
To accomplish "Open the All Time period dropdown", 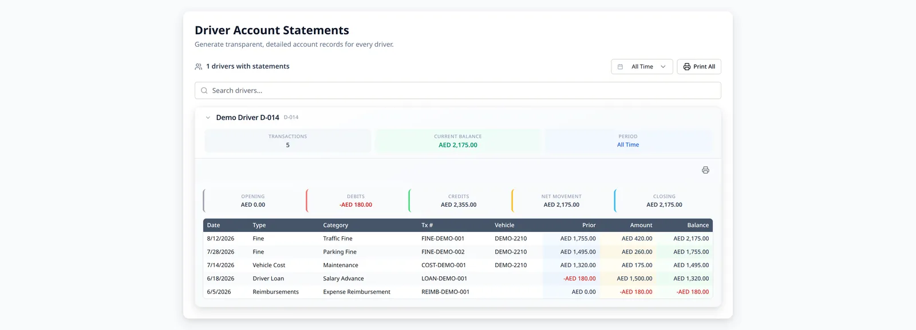I will pos(642,67).
